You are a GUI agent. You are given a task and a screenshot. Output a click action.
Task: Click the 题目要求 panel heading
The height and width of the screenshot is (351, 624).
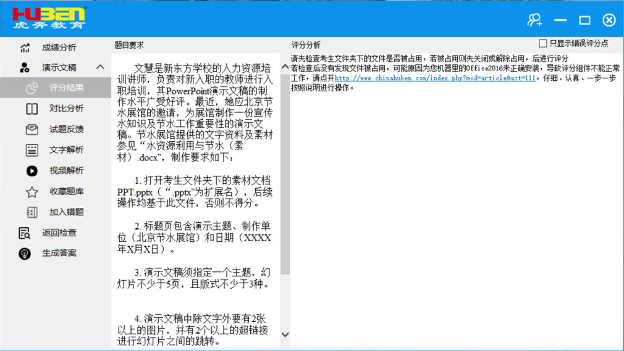129,45
